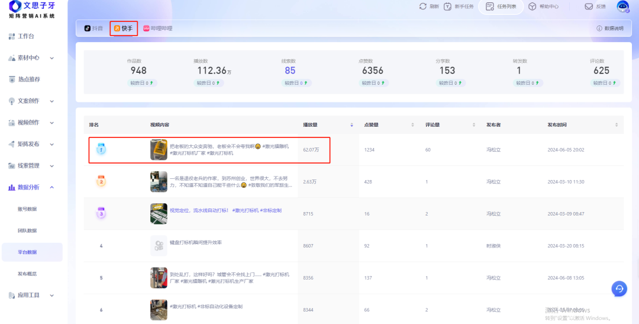Expand the 矩阵发布 chevron
The image size is (639, 324).
pos(51,144)
